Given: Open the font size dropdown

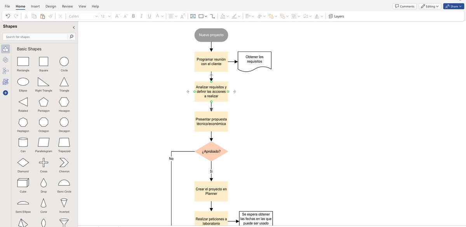Looking at the screenshot, I should [109, 16].
